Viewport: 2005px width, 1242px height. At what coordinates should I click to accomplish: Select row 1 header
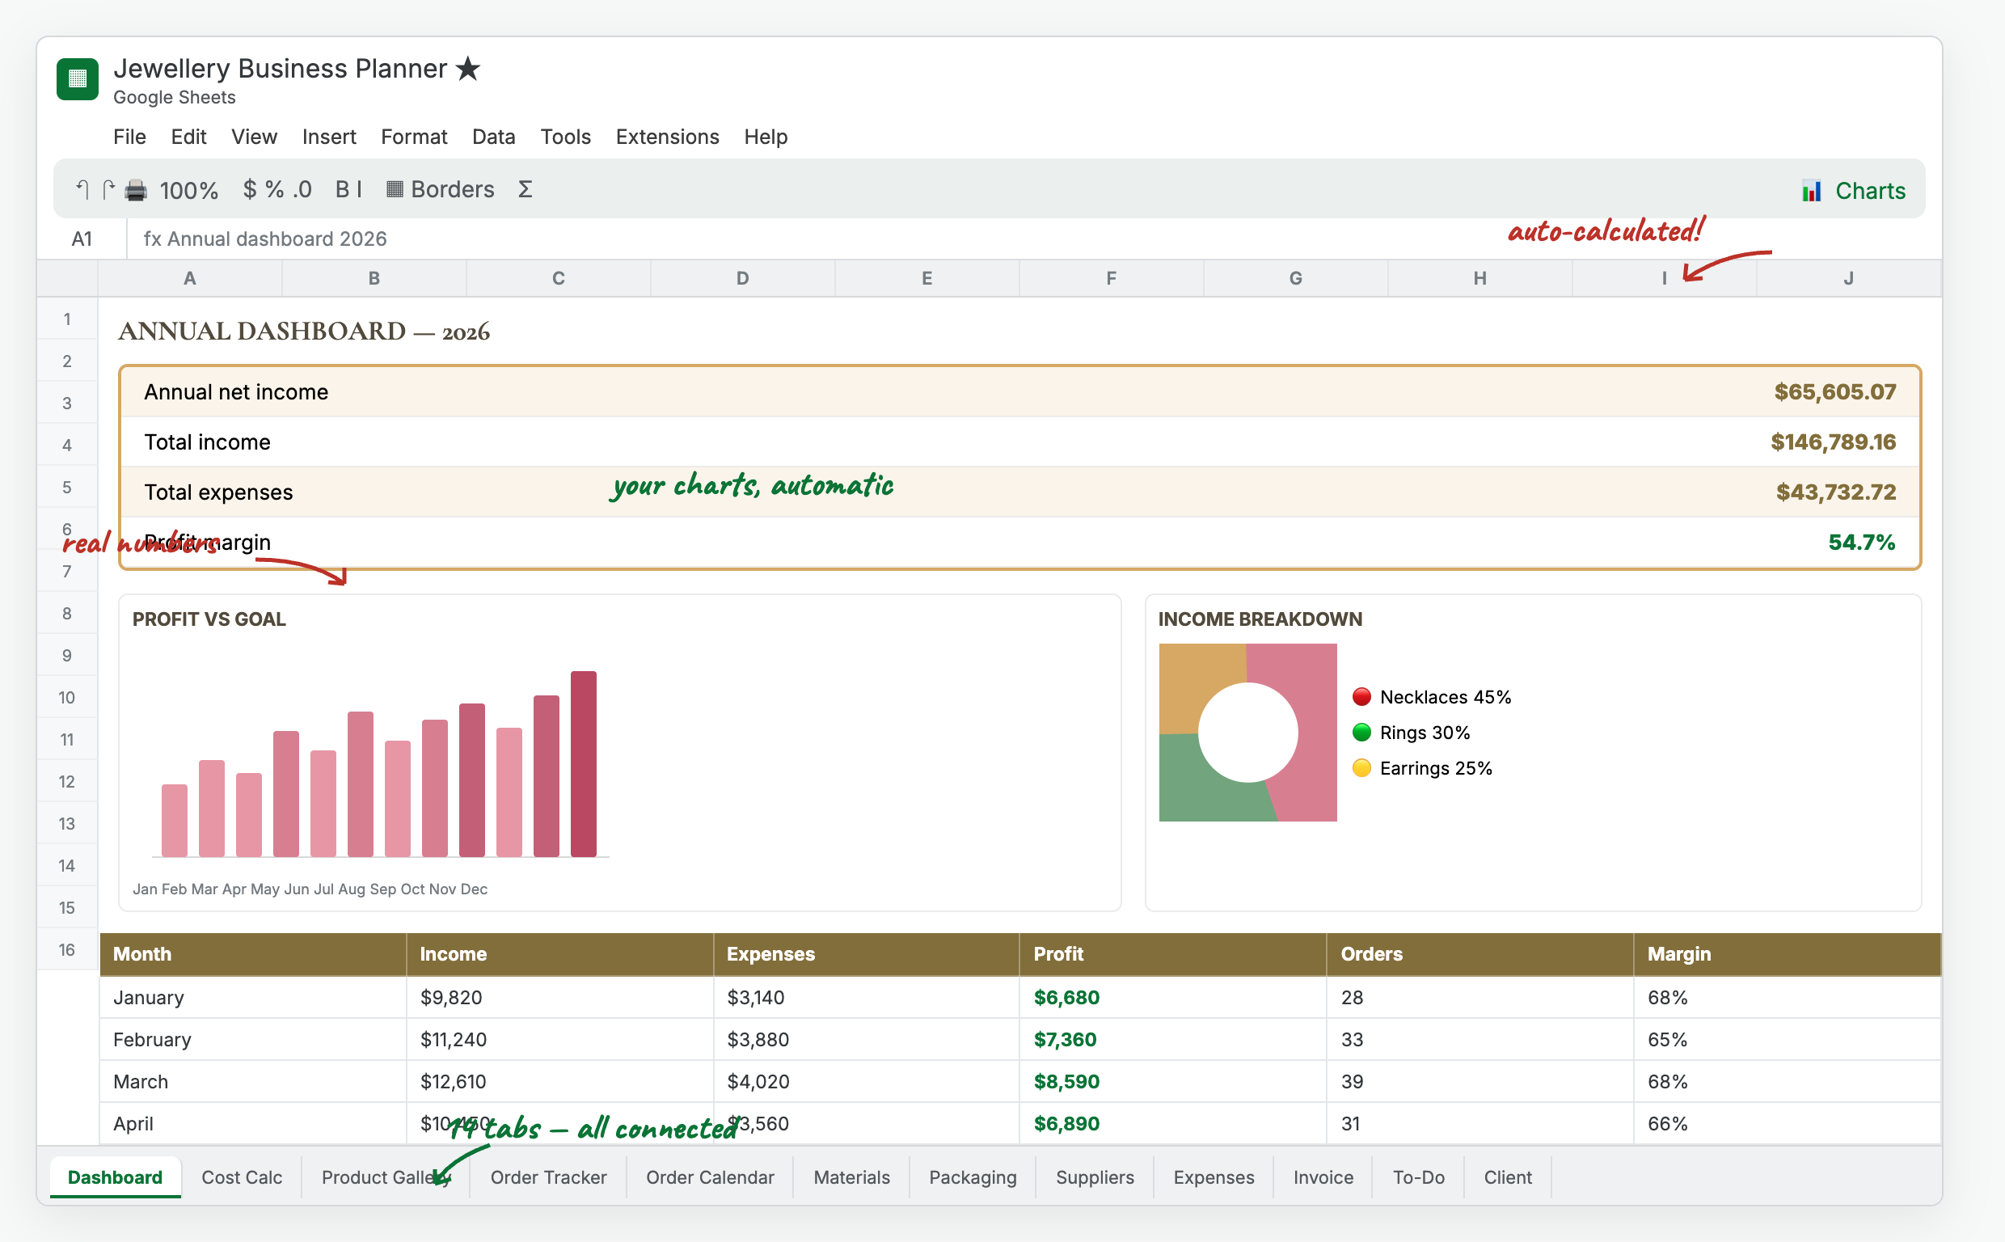[67, 319]
